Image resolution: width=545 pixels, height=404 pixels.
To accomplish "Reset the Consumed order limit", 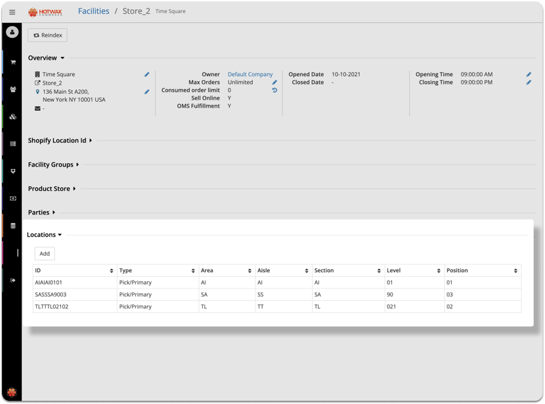I will [x=274, y=91].
